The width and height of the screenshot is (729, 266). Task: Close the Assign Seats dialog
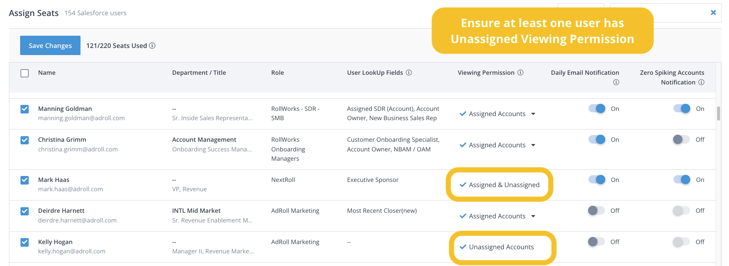[x=713, y=13]
